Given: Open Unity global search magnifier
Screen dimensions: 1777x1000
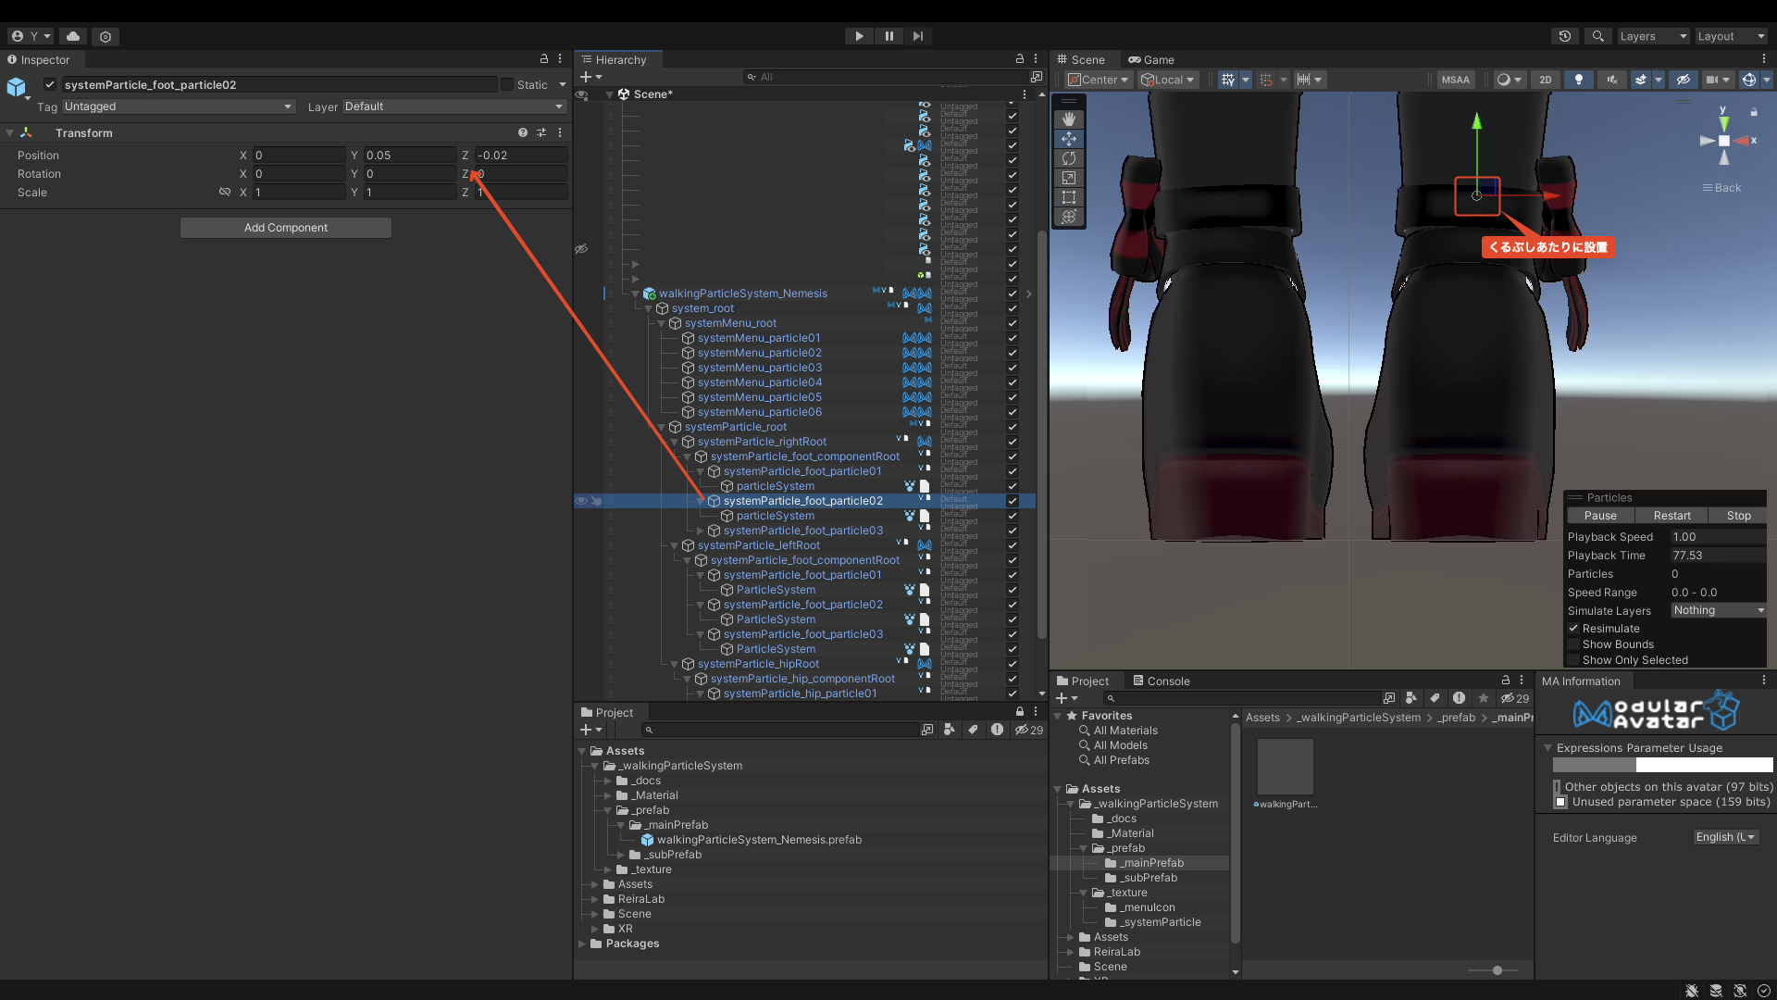Looking at the screenshot, I should (1597, 36).
